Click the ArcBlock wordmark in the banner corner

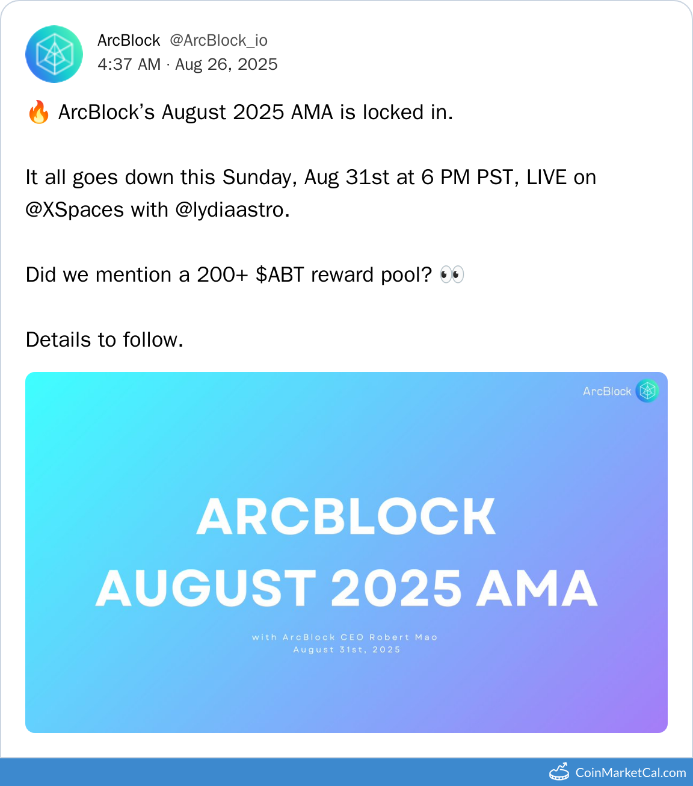click(x=606, y=391)
